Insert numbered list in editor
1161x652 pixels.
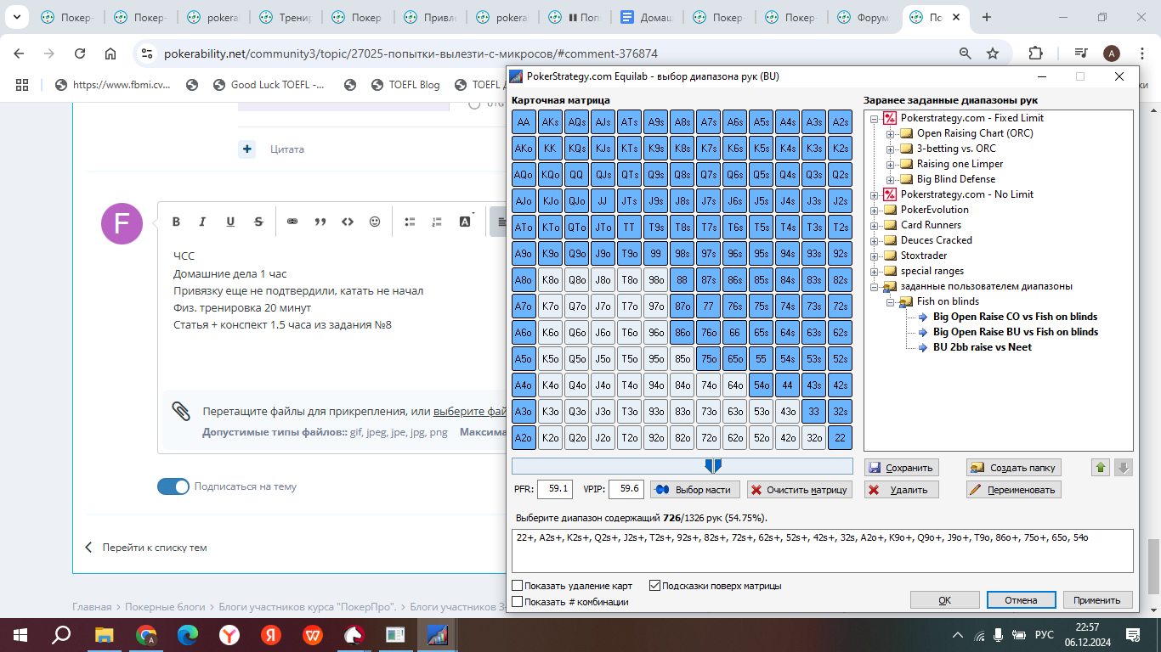click(x=437, y=222)
